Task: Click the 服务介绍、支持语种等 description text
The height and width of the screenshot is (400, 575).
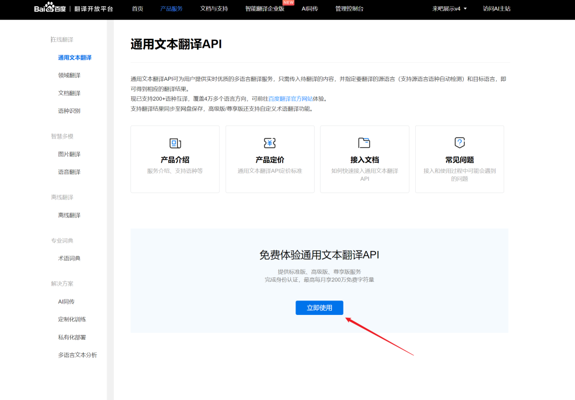Action: pos(175,171)
